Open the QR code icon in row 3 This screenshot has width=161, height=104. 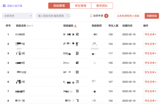(x=77, y=53)
